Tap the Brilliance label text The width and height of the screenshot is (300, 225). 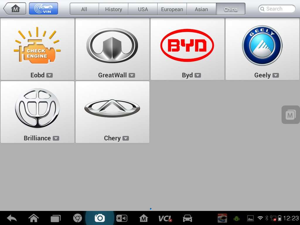pos(37,138)
